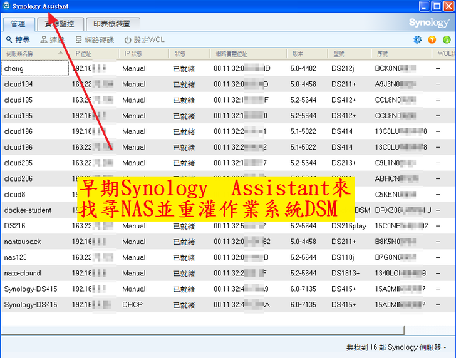Viewport: 456px width, 358px height.
Task: Open the orange help question icon
Action: (432, 39)
